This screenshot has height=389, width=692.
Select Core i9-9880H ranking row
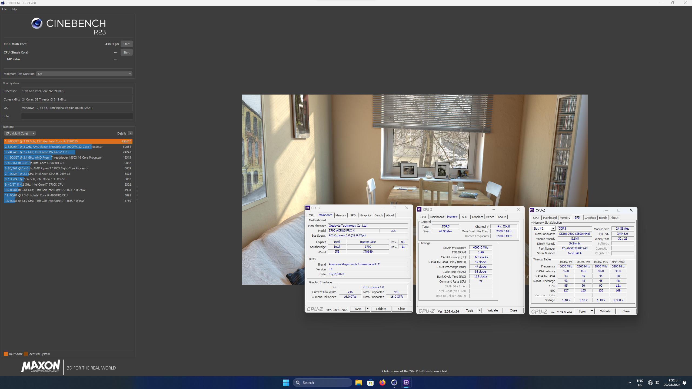pos(68,163)
